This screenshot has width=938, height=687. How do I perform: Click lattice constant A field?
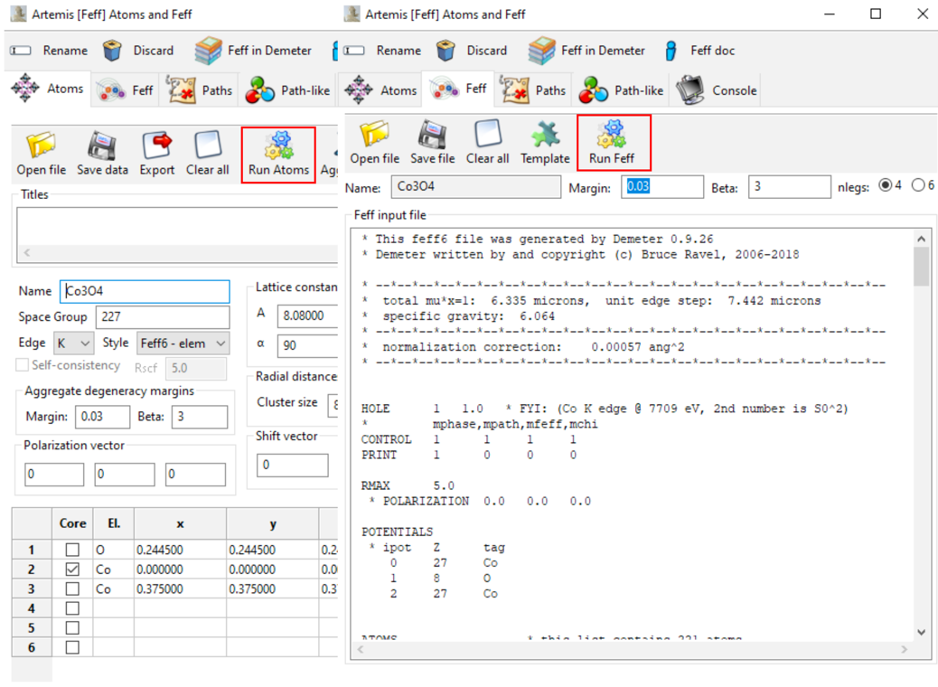[307, 316]
